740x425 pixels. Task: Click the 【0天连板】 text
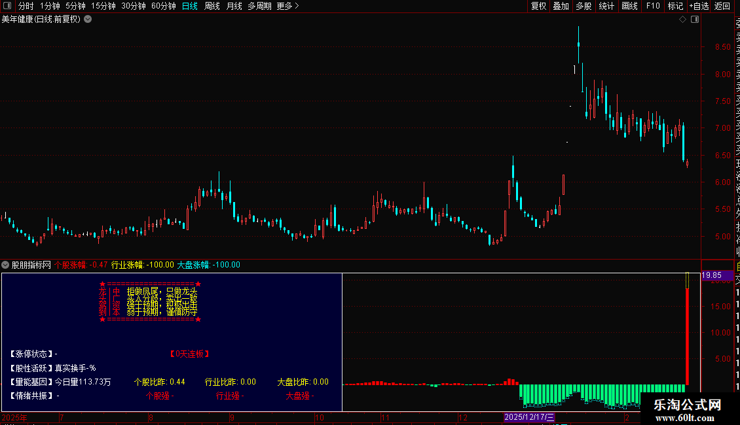tap(189, 354)
